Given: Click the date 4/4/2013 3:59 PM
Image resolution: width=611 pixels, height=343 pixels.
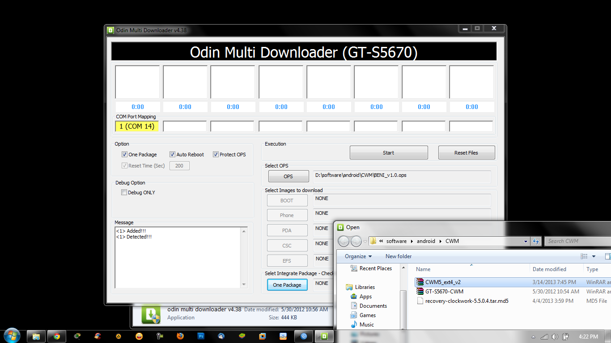Looking at the screenshot, I should [x=553, y=301].
